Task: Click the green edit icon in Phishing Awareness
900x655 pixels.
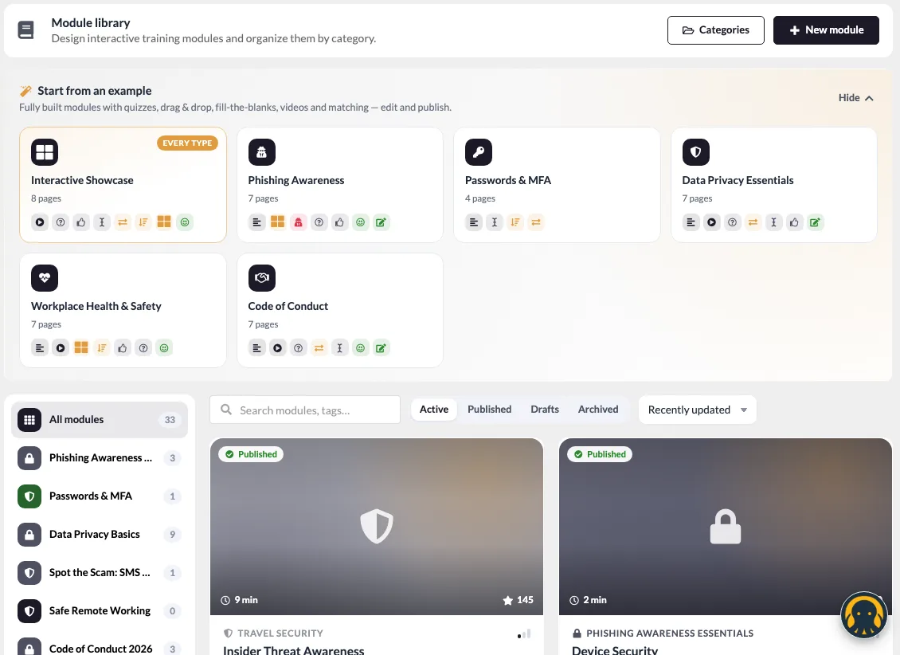Action: (x=382, y=222)
